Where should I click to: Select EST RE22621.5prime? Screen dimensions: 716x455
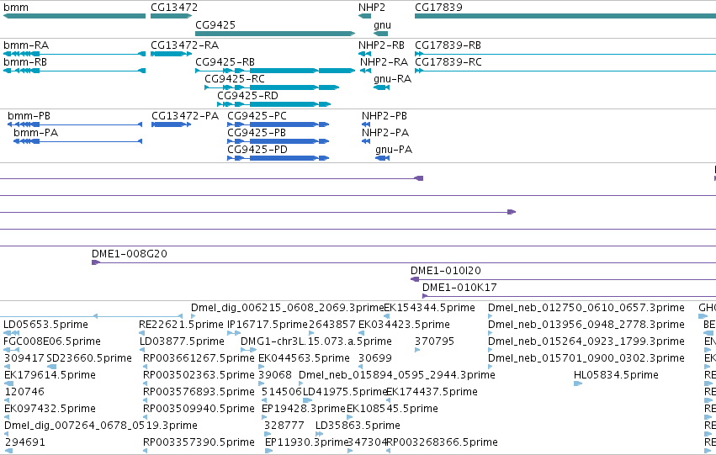point(141,333)
